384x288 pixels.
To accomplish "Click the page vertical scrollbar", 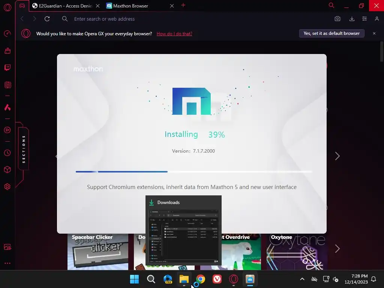I will point(381,51).
